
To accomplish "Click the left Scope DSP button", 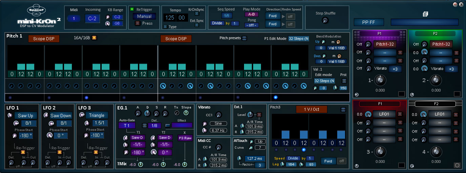I will pyautogui.click(x=44, y=39).
